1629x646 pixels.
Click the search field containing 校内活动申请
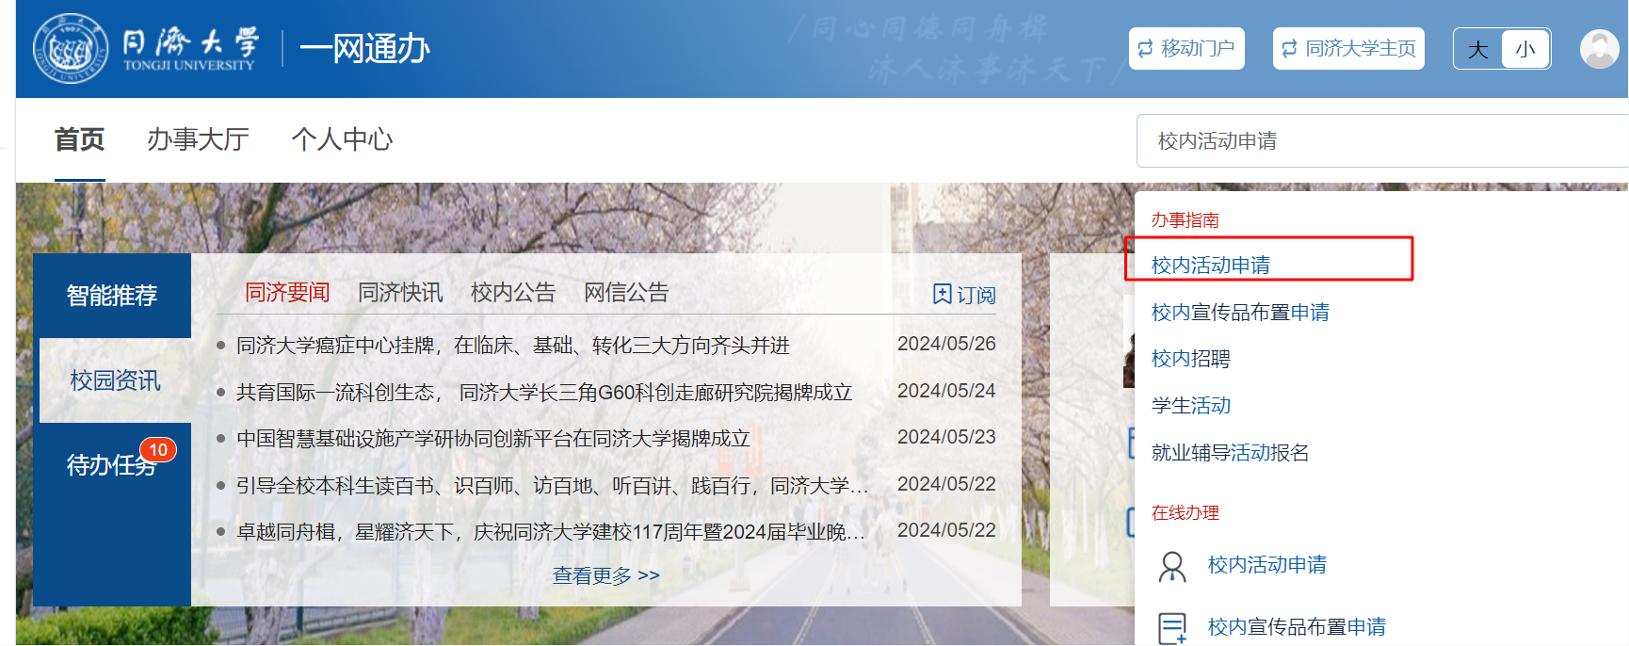point(1375,141)
